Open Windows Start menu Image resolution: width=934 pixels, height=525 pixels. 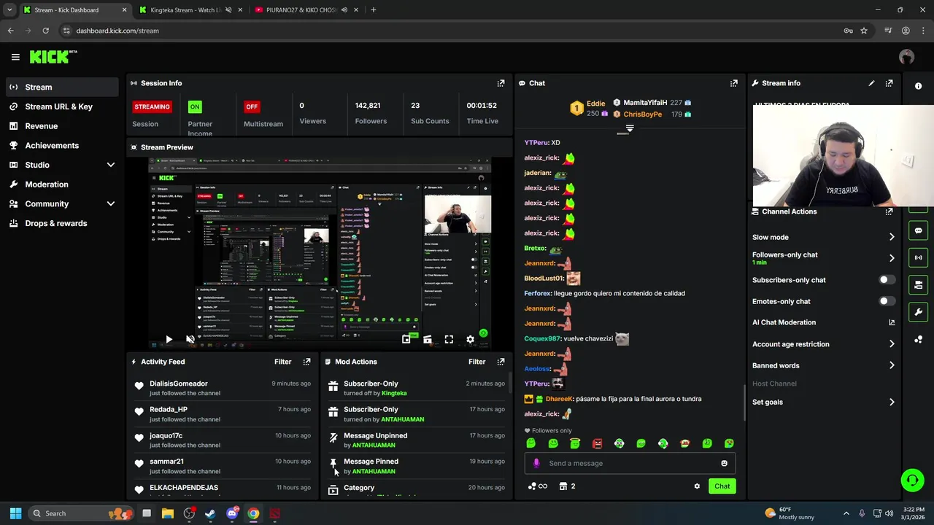[x=15, y=513]
